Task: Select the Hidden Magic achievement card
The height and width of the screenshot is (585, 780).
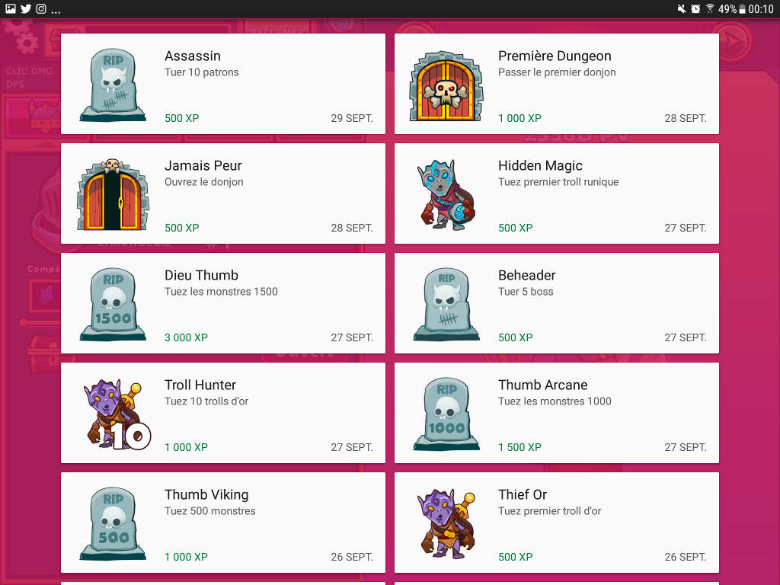Action: tap(557, 193)
